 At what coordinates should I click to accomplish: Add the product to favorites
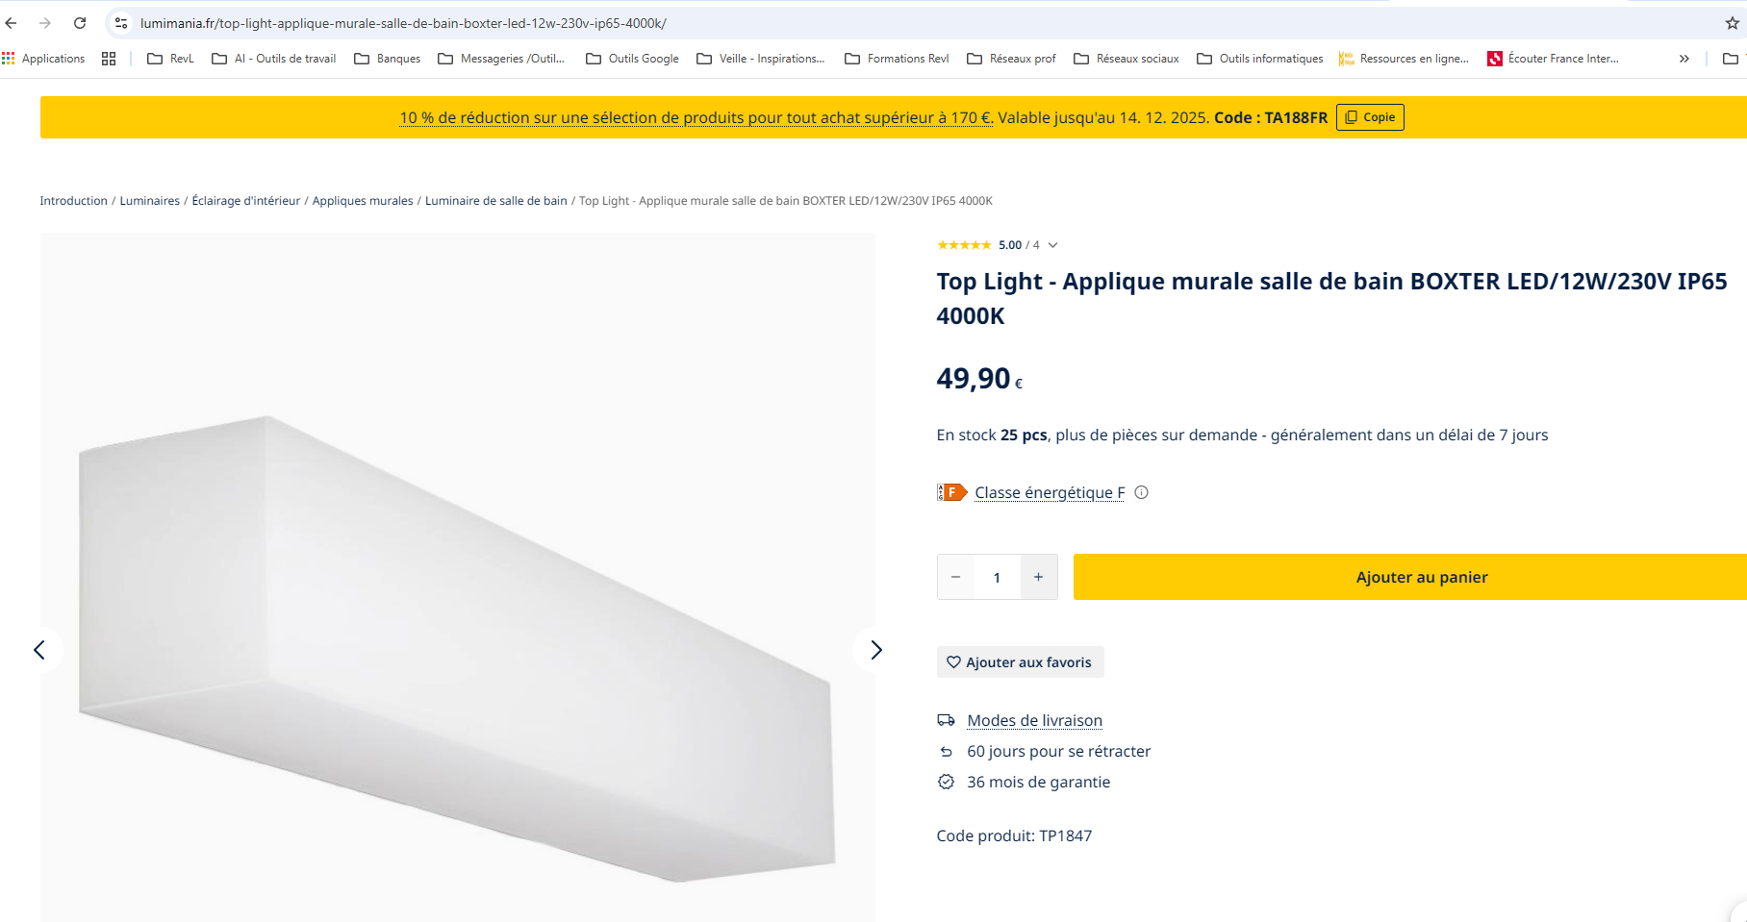(1020, 662)
